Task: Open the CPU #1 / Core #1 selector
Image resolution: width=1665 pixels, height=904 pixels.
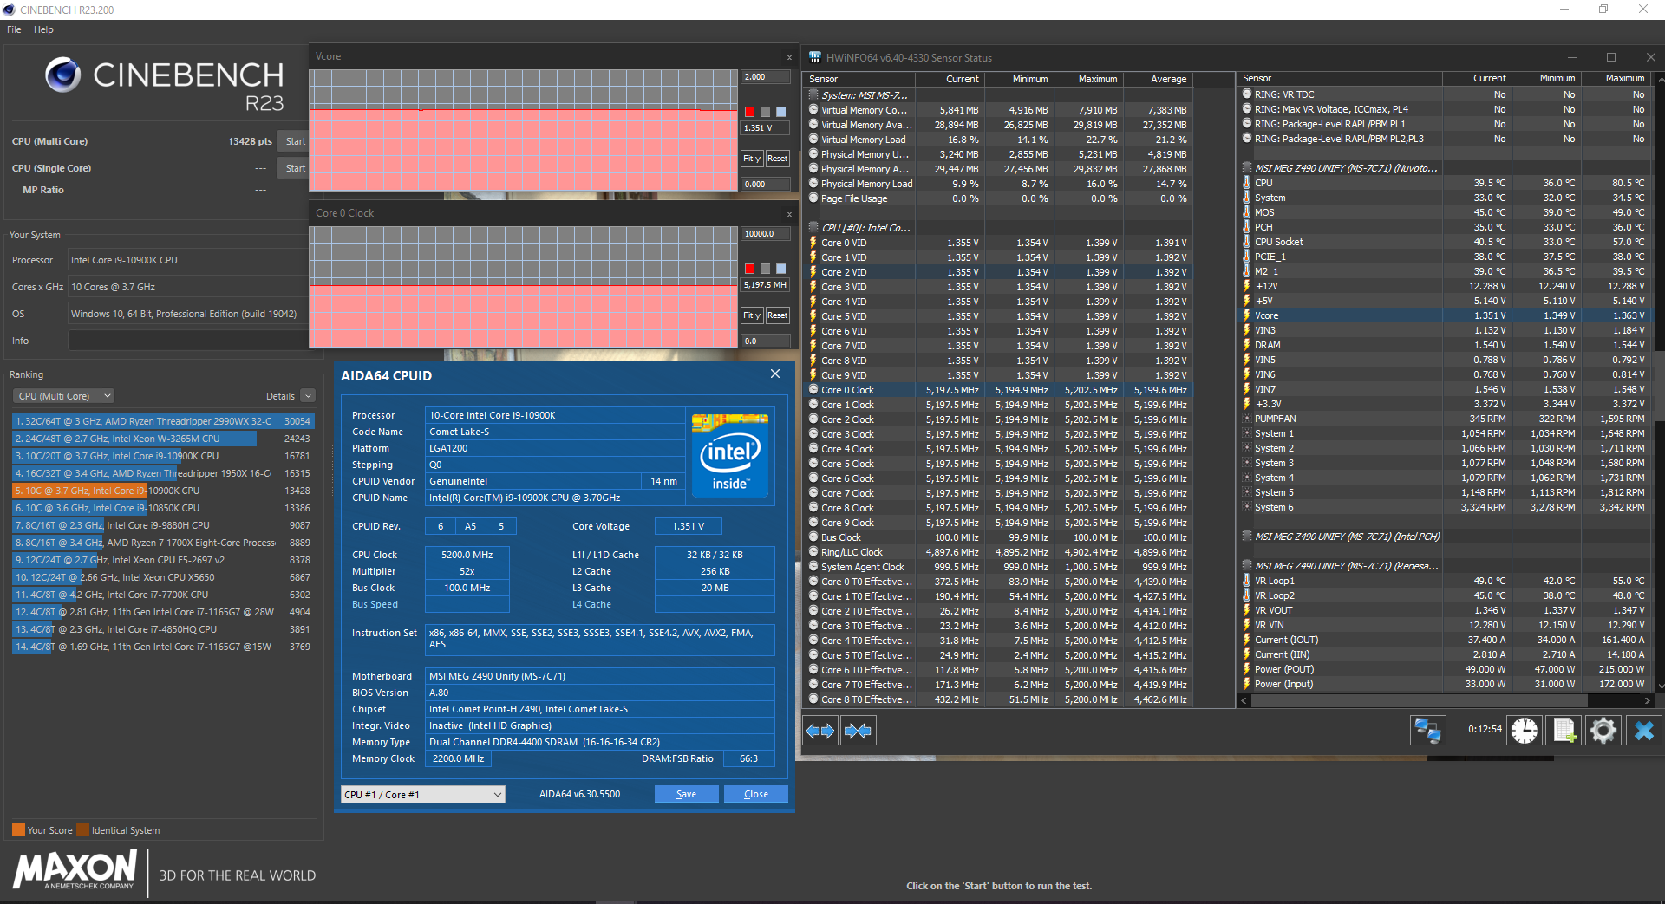Action: 423,795
